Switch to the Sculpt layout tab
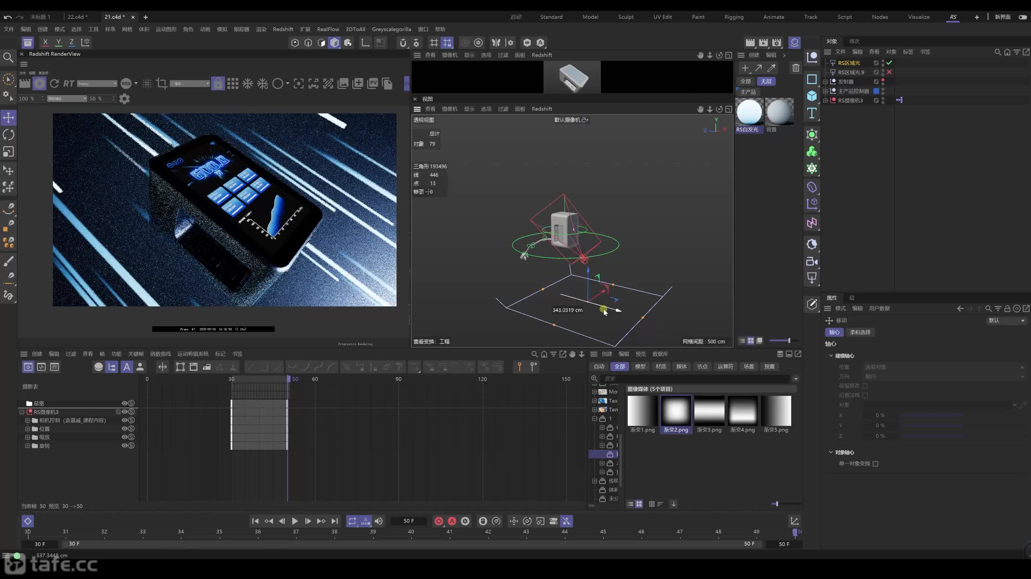The image size is (1031, 579). [x=626, y=17]
